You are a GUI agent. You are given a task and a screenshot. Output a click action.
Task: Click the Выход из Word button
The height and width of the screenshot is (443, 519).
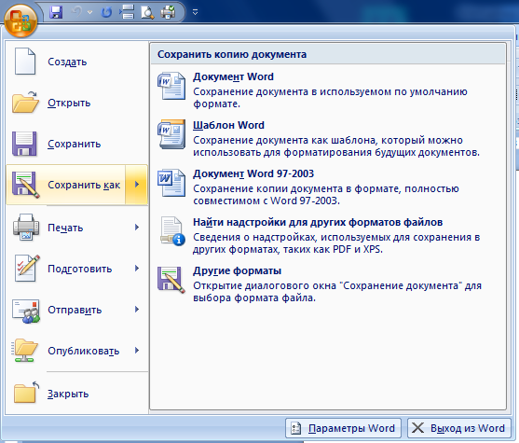pyautogui.click(x=459, y=428)
